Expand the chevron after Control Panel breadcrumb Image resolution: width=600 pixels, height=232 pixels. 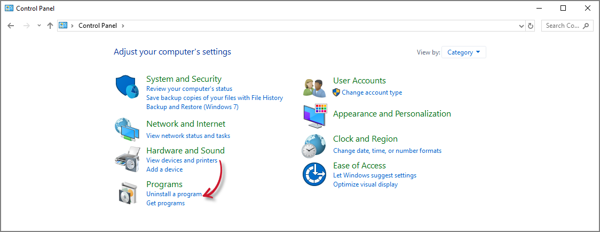pos(123,26)
